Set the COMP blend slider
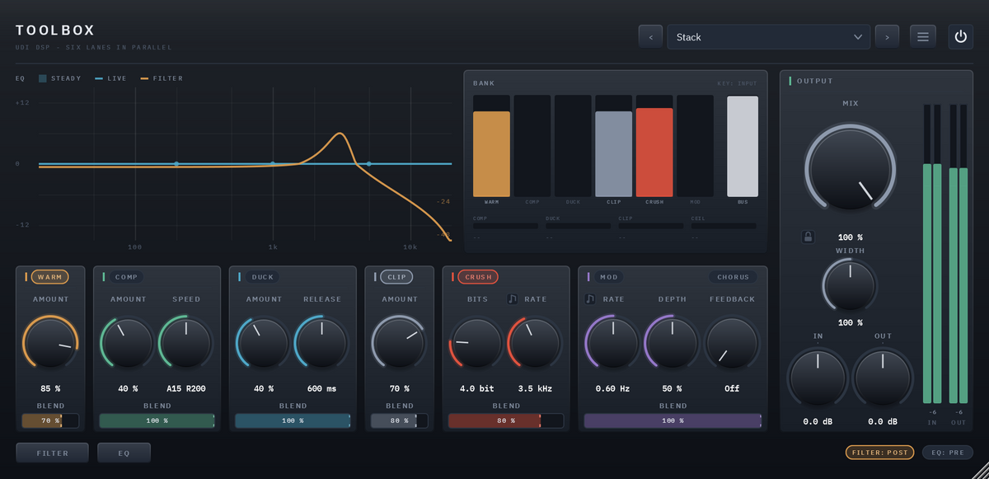The width and height of the screenshot is (989, 479). (x=157, y=420)
